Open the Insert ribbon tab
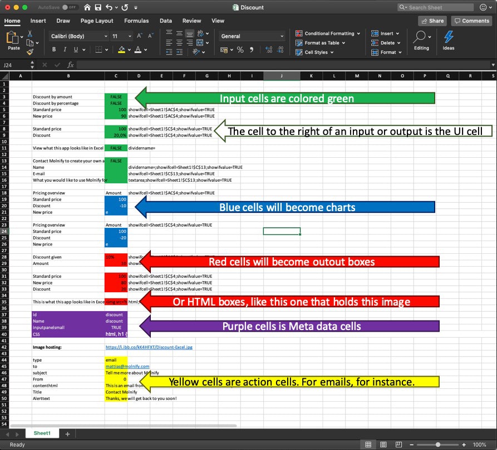 (38, 21)
